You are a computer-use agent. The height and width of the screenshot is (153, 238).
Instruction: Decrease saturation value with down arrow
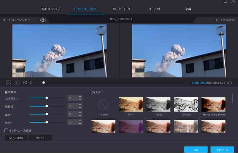[x=80, y=107]
